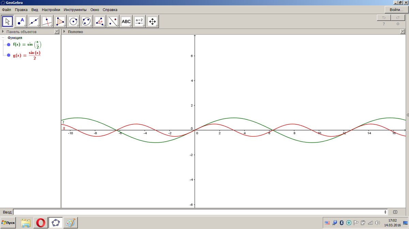Collapse the Панель объектов header triangle
Viewport: 409px width, 229px height.
[3, 32]
